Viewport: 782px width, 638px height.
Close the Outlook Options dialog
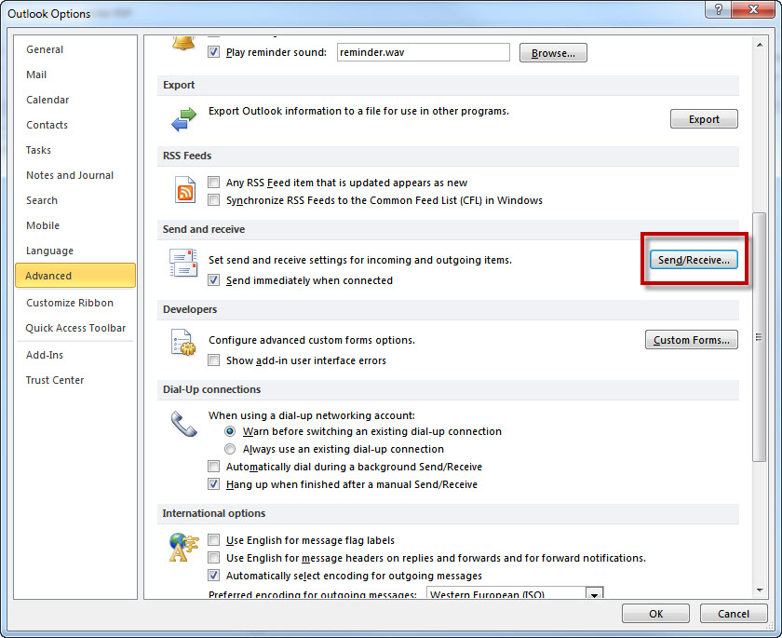753,9
